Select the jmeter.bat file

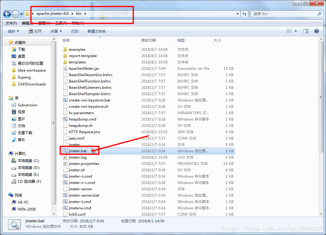click(148, 151)
